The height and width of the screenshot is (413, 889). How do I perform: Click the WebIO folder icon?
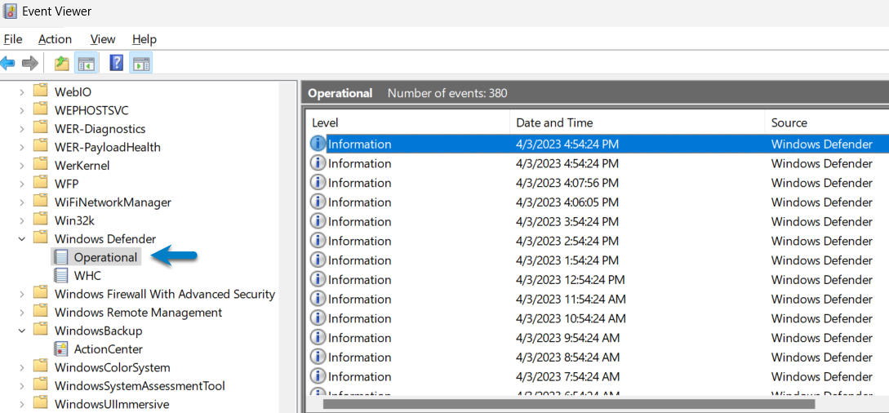point(40,91)
